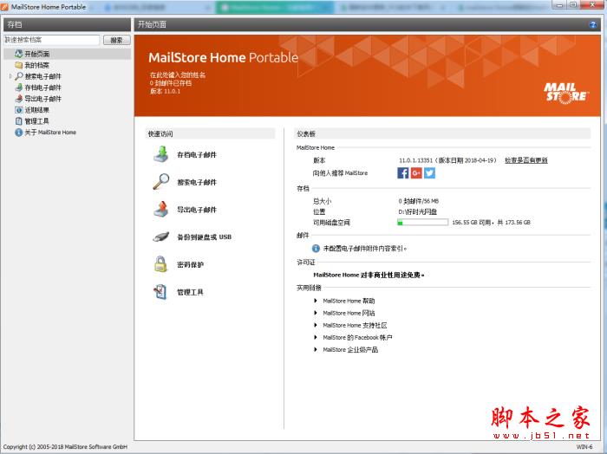Screen dimensions: 607x454
Task: Select 关于 MailStore Home in the sidebar
Action: click(x=49, y=133)
